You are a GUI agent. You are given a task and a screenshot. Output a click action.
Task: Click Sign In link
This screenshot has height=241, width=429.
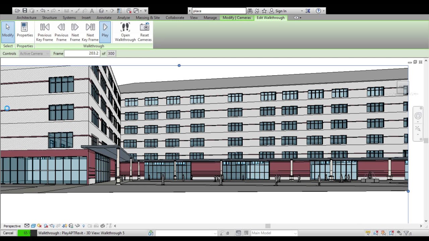[281, 11]
